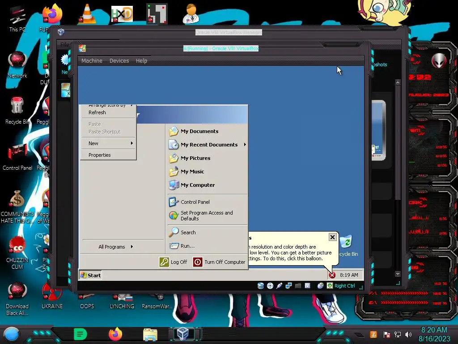The height and width of the screenshot is (344, 458).
Task: Click the Log Off key icon
Action: coord(164,262)
